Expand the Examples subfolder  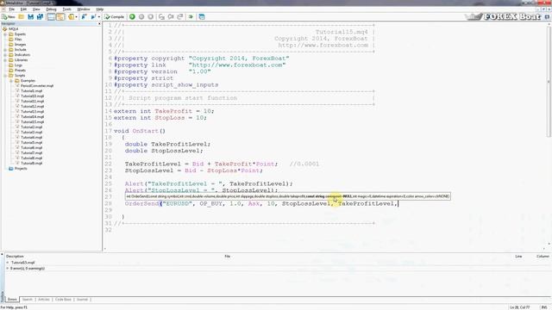coord(11,81)
